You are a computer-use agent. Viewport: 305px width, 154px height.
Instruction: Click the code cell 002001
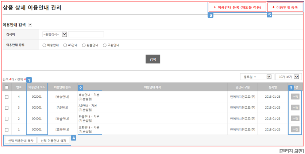click(x=37, y=97)
